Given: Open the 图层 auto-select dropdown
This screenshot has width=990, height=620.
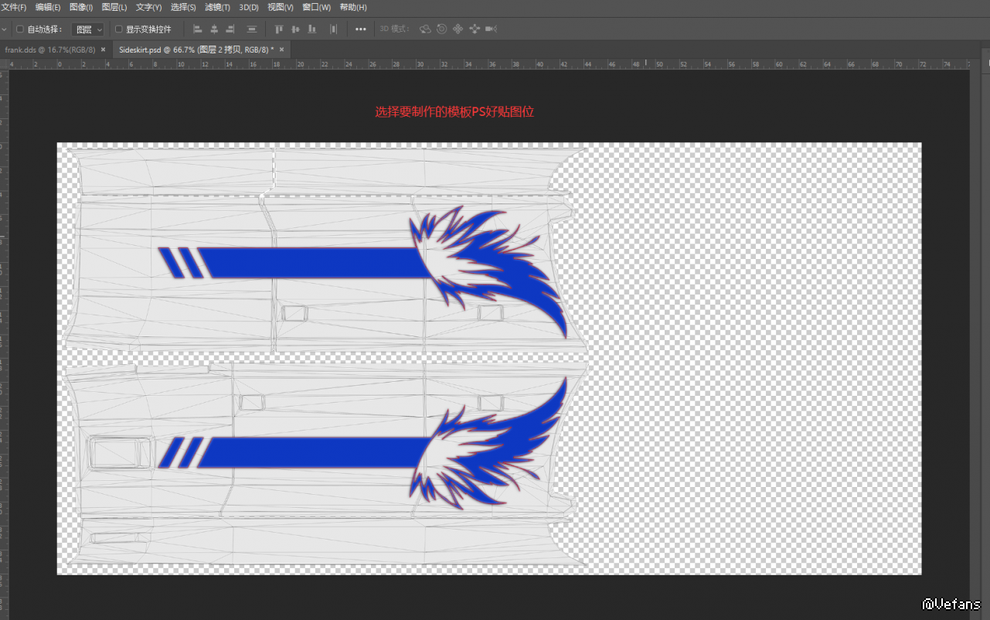Looking at the screenshot, I should click(88, 29).
